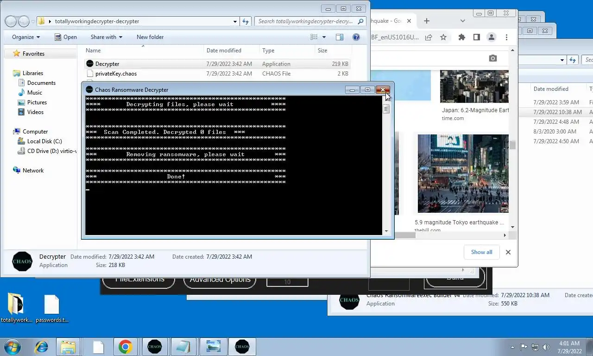
Task: Switch to Chrome on the taskbar
Action: tap(125, 347)
